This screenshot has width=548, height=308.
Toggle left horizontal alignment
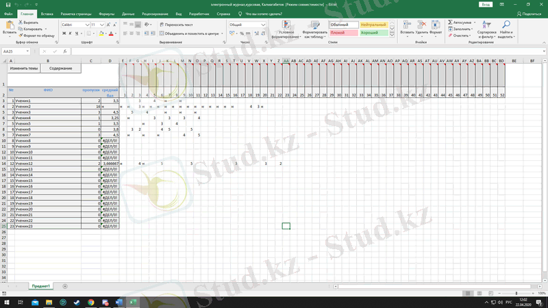coord(125,34)
